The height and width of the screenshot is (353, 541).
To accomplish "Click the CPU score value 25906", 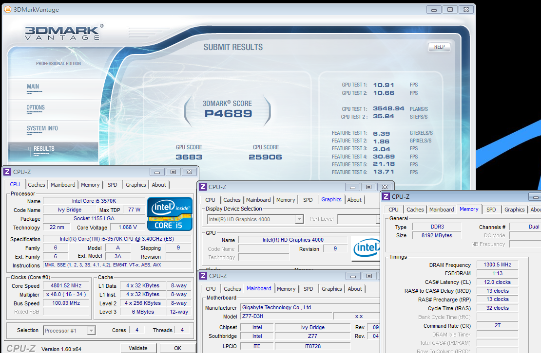I will [x=265, y=157].
